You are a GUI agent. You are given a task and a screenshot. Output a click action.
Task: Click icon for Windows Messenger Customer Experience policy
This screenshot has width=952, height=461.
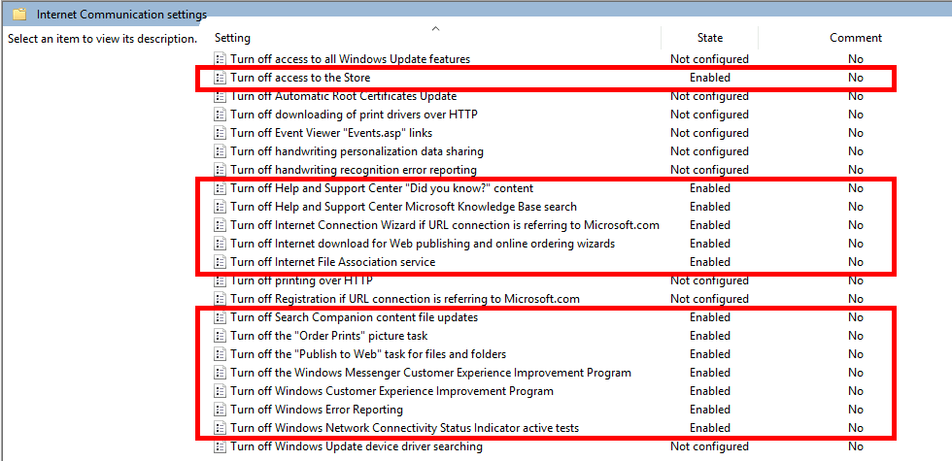click(x=220, y=373)
